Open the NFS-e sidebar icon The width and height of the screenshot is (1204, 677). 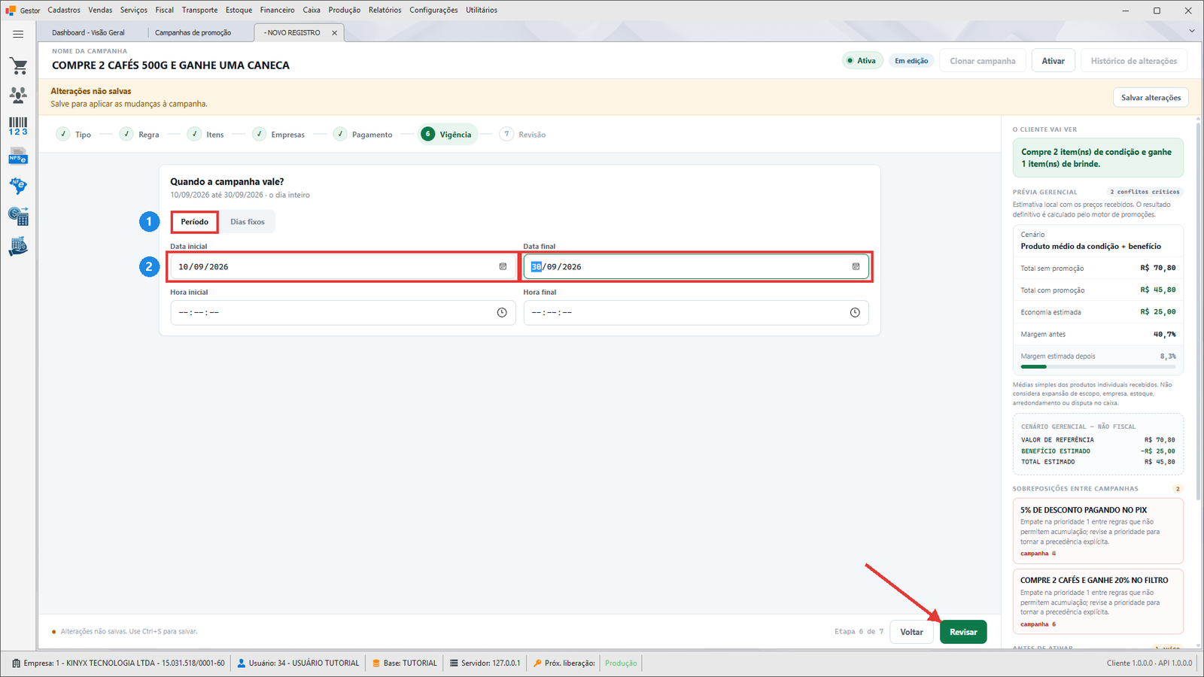[x=18, y=156]
